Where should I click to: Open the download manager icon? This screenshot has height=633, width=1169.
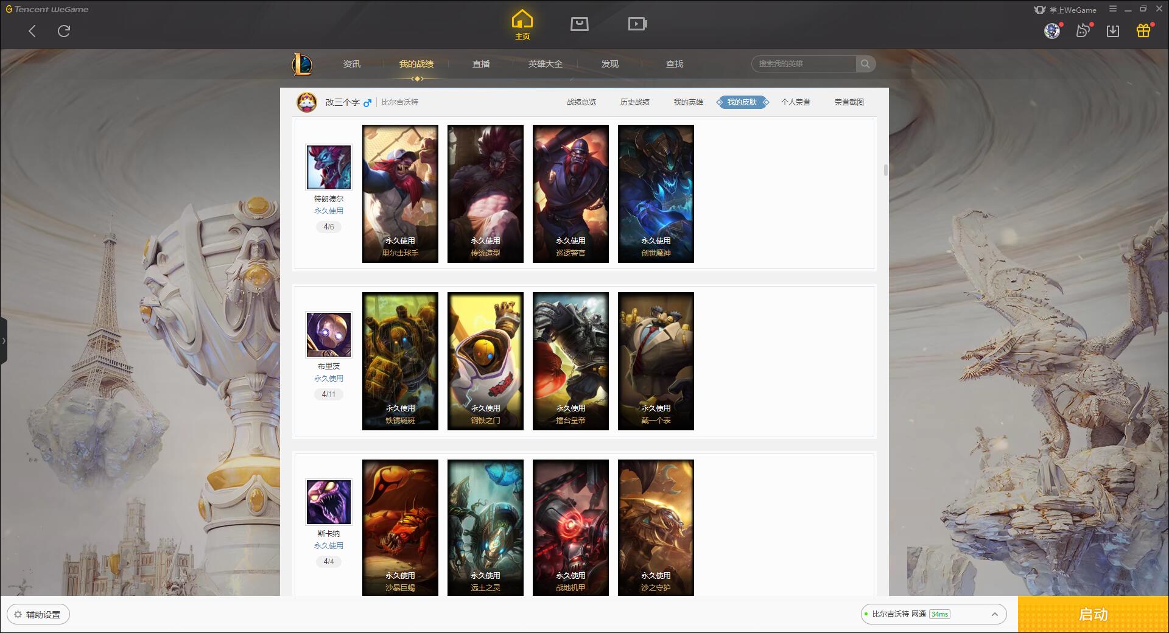click(1113, 30)
